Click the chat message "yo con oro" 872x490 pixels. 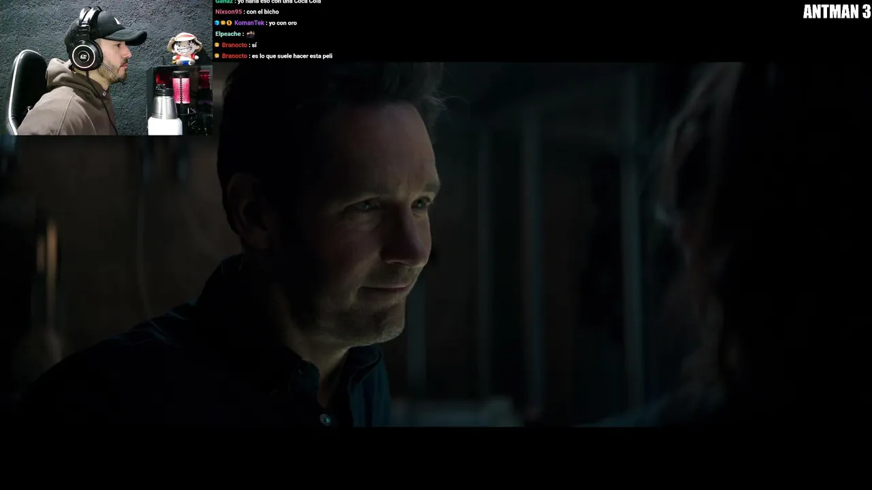[x=283, y=23]
